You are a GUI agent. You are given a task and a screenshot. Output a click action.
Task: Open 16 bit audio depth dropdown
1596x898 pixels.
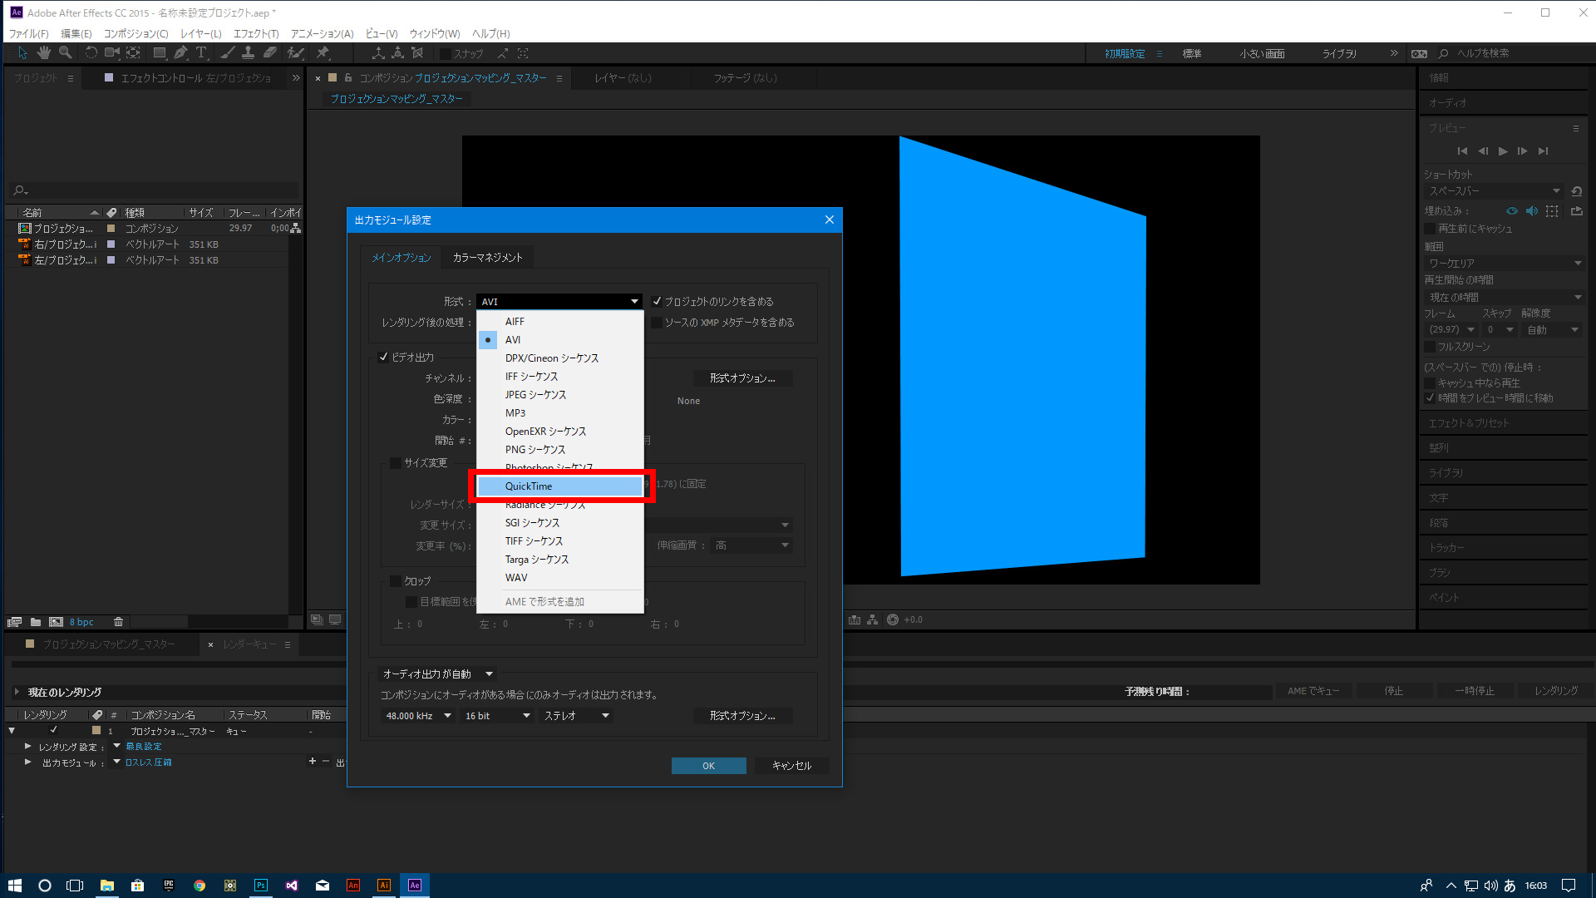497,716
